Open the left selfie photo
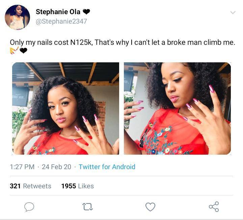 click(65, 108)
